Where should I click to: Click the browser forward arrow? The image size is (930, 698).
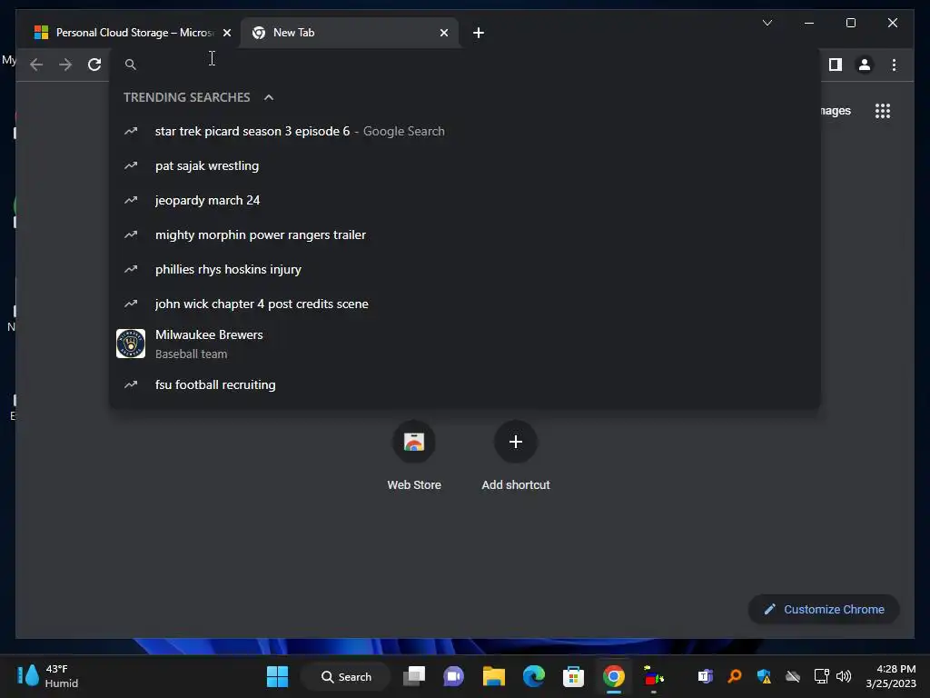[65, 65]
